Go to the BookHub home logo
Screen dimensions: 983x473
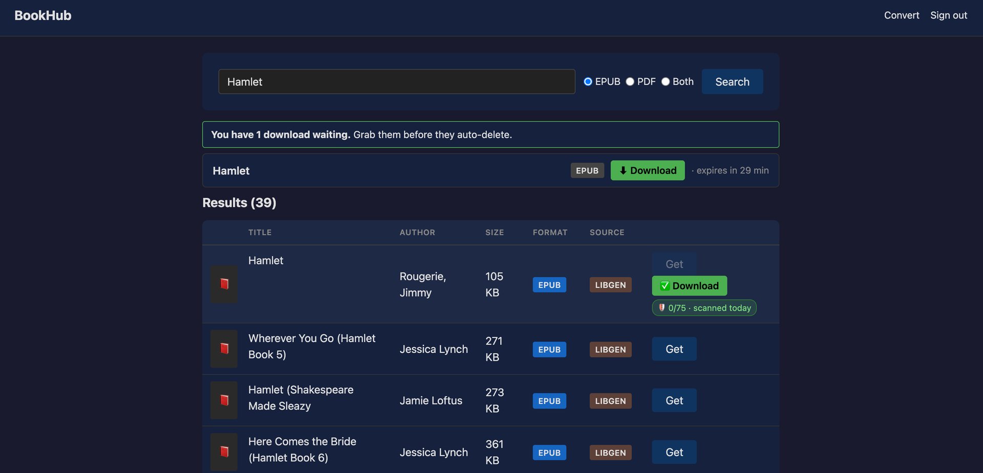pos(43,15)
